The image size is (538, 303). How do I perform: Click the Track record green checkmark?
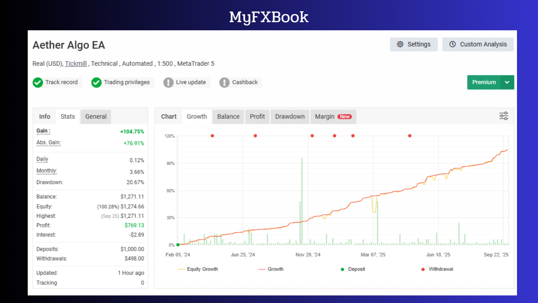pyautogui.click(x=38, y=82)
